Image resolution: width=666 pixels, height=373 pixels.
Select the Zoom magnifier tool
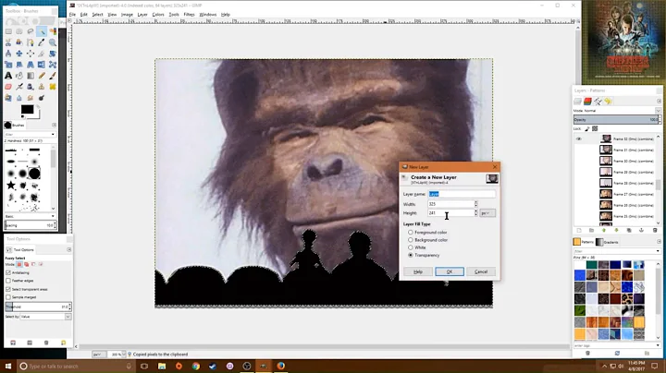(x=53, y=42)
